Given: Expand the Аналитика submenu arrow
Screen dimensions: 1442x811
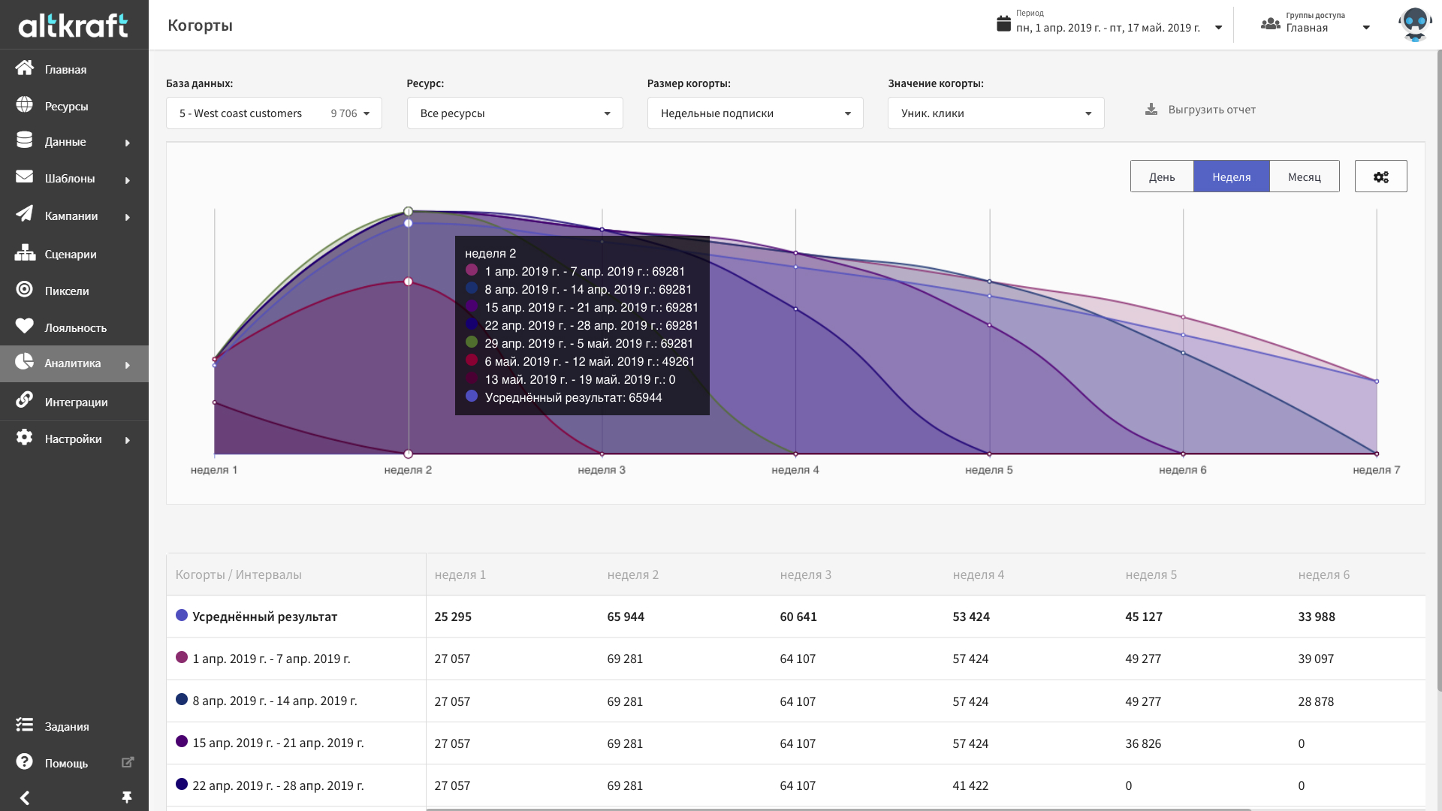Looking at the screenshot, I should pyautogui.click(x=128, y=365).
